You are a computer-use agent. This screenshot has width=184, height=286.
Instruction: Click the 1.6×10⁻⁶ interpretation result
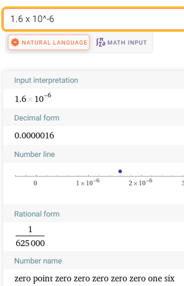(33, 98)
